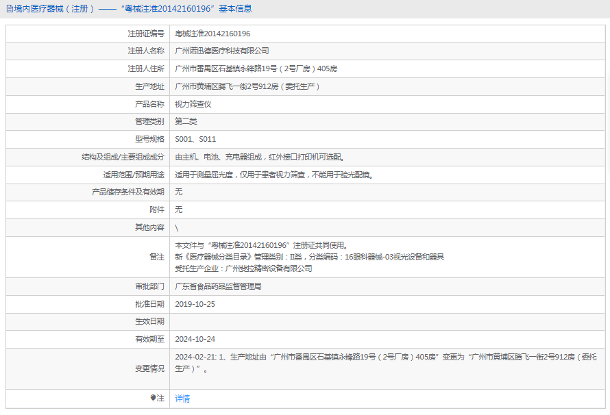
Task: Click the page heading 境内医疗器械（注册）基本信息
Action: pyautogui.click(x=133, y=8)
